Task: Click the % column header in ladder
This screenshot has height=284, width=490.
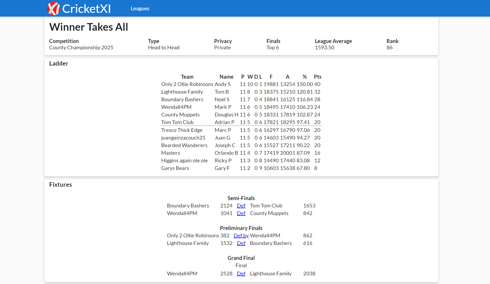Action: tap(305, 77)
